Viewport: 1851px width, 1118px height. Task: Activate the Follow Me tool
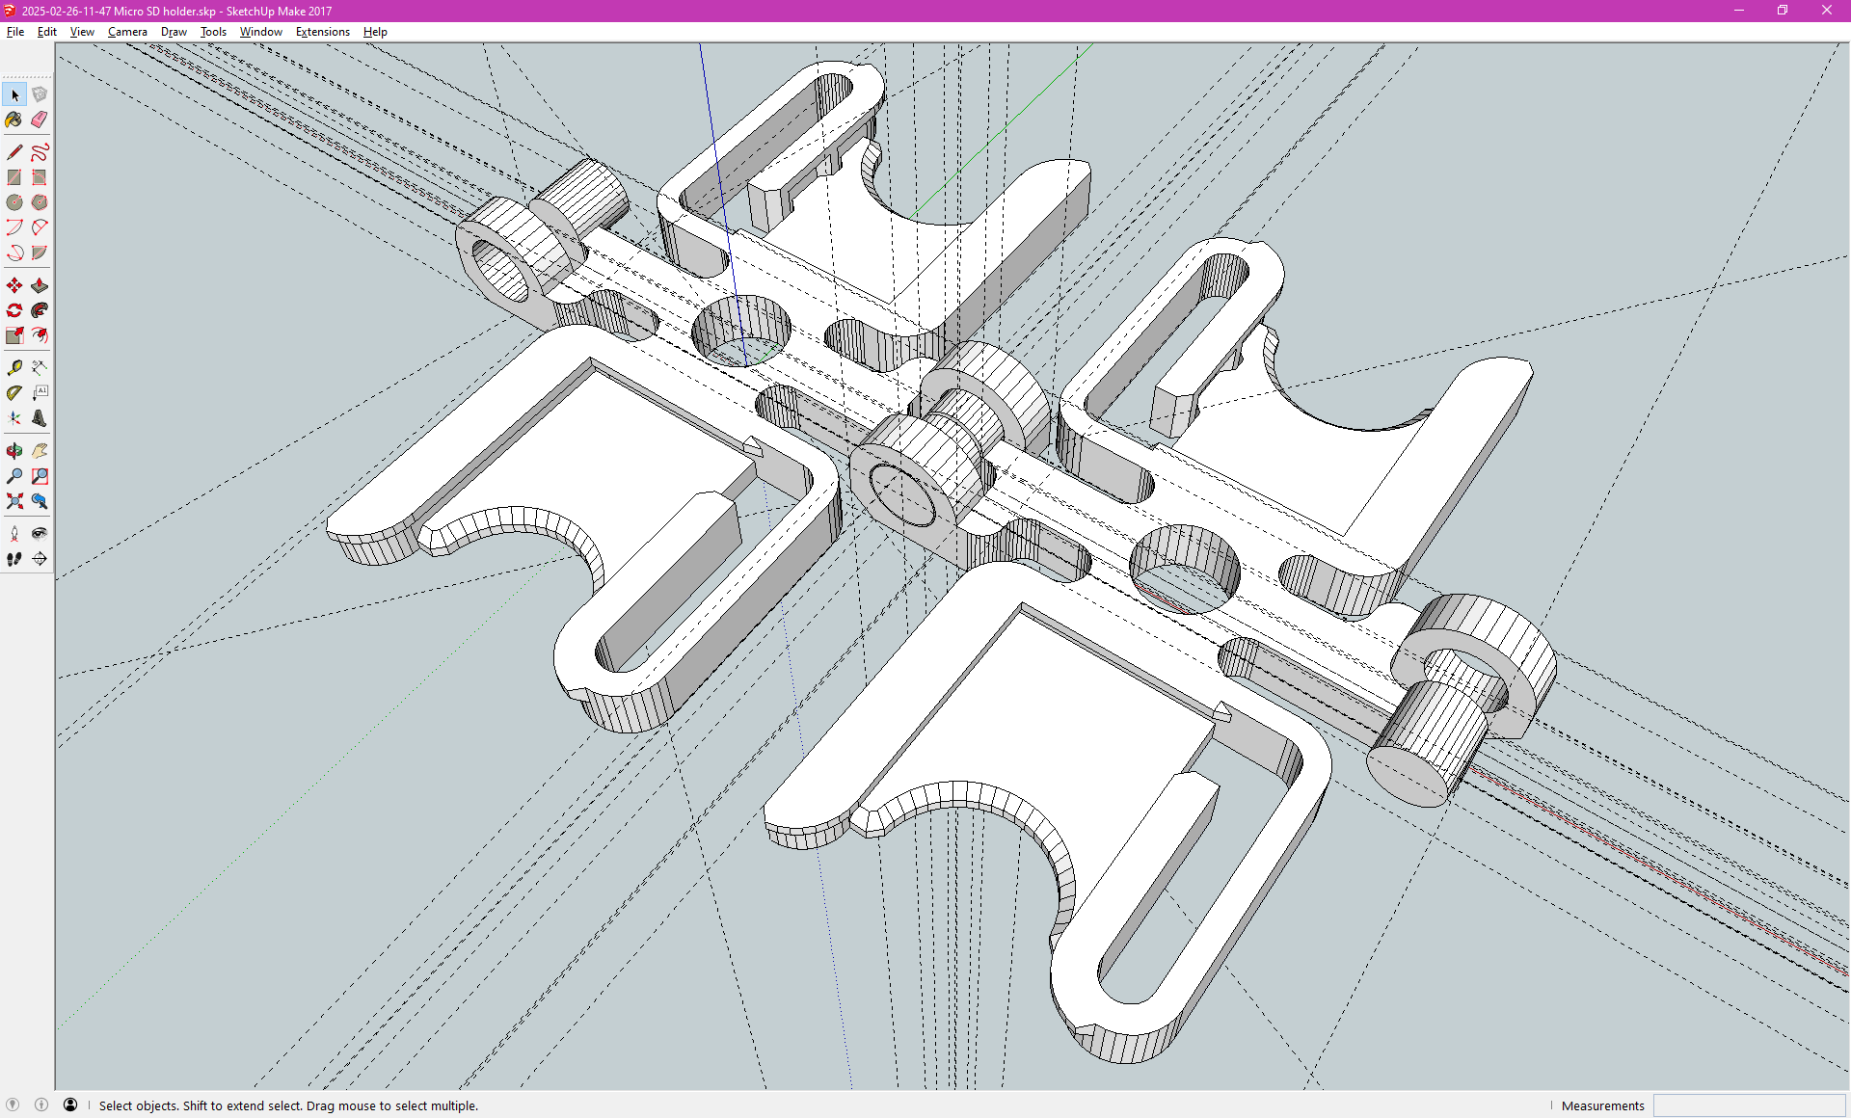click(40, 310)
